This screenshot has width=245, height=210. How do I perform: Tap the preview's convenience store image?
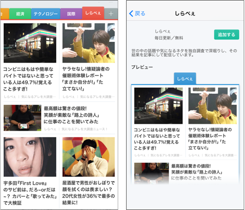(158, 106)
